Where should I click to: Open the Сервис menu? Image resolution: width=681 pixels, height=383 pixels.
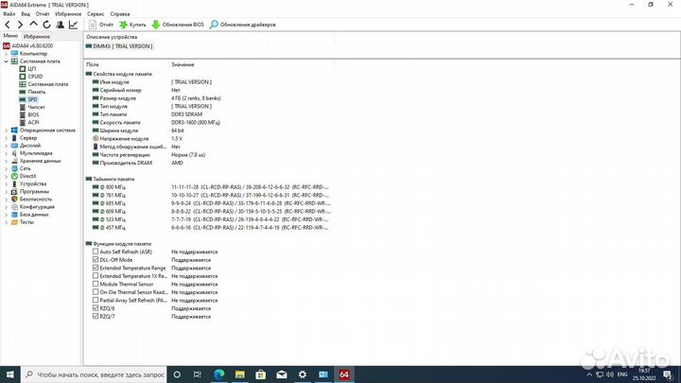pyautogui.click(x=96, y=14)
